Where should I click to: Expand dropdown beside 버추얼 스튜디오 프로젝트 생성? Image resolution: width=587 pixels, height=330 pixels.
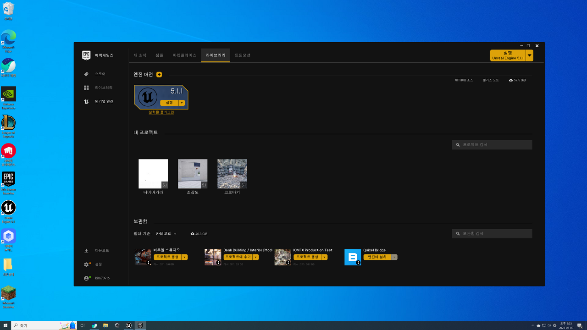pyautogui.click(x=185, y=257)
